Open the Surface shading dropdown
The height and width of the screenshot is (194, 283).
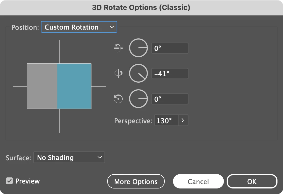point(69,158)
